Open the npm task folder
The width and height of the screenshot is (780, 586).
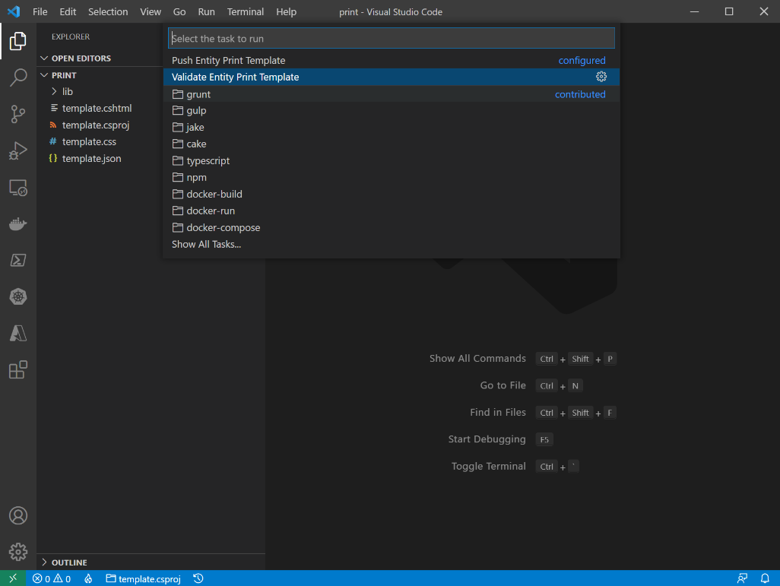tap(392, 177)
